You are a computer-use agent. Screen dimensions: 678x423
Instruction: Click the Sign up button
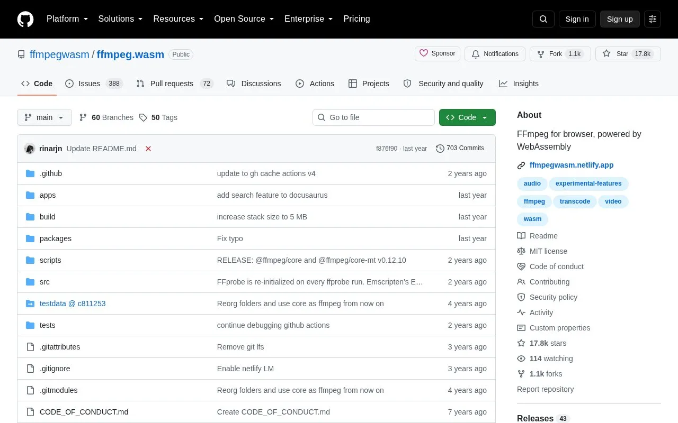click(620, 19)
